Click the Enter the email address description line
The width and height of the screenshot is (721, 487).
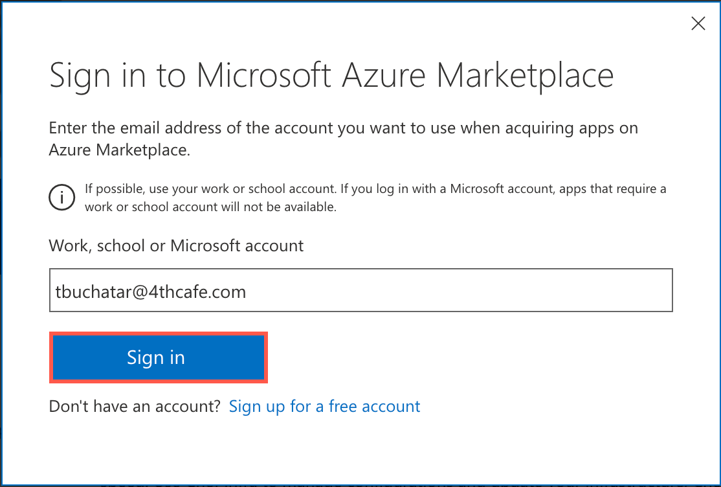point(343,128)
